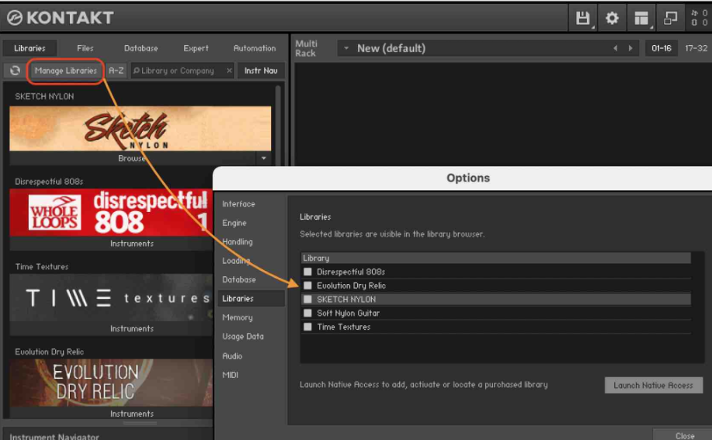Click the Manage Libraries button

tap(65, 71)
